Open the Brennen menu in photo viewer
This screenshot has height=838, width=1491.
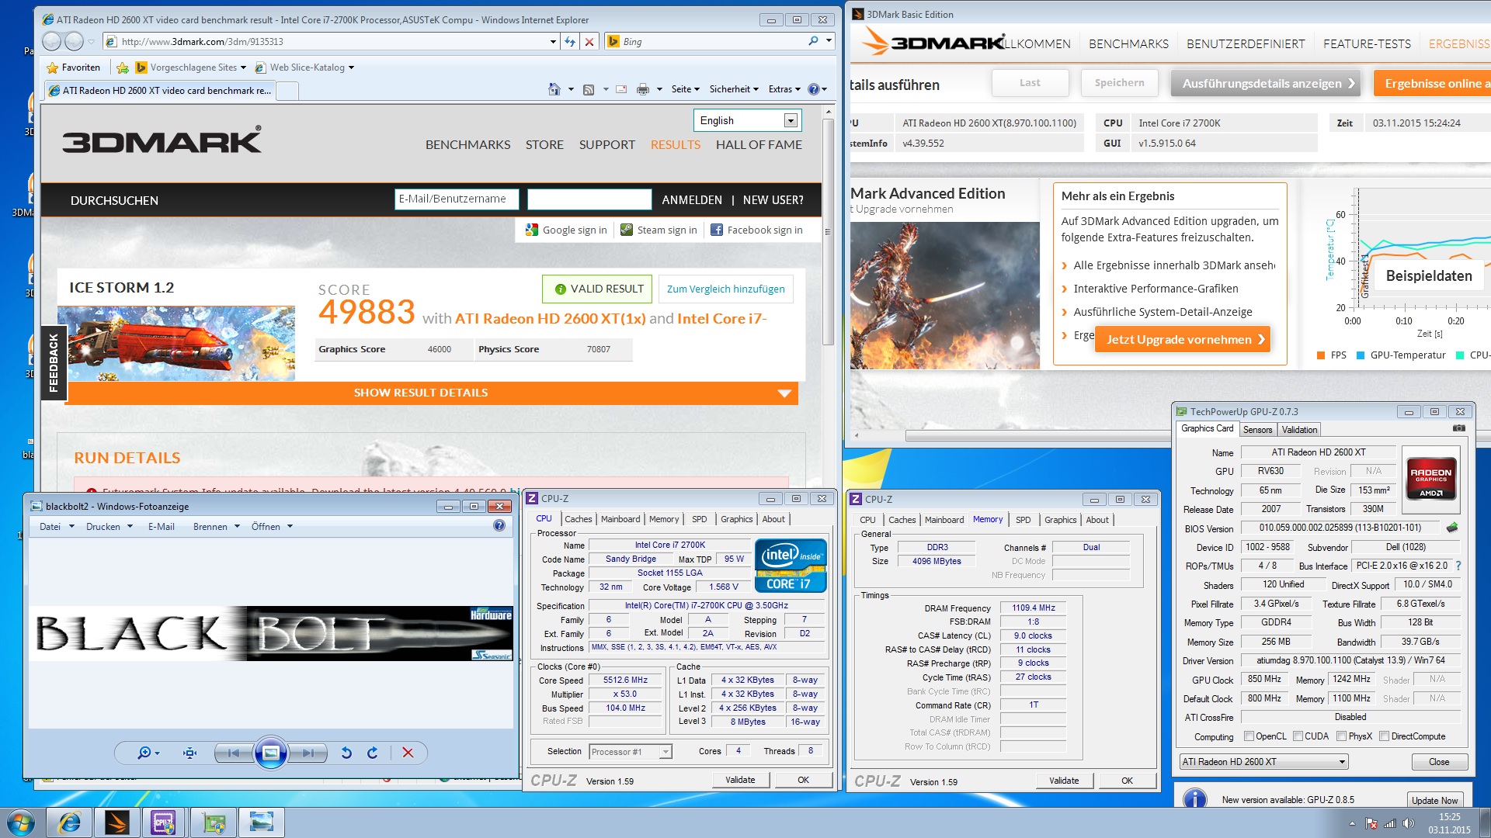point(217,526)
